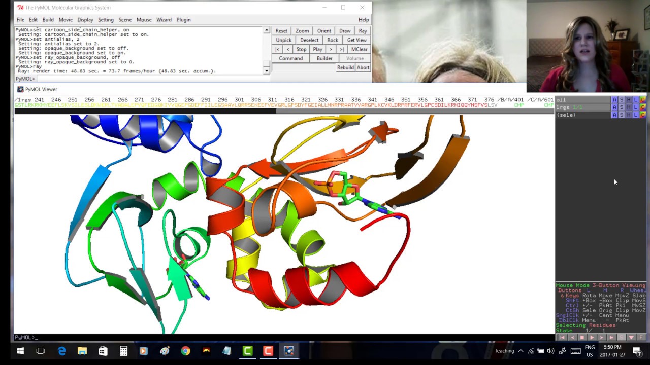
Task: Open the Movie menu
Action: tap(66, 20)
